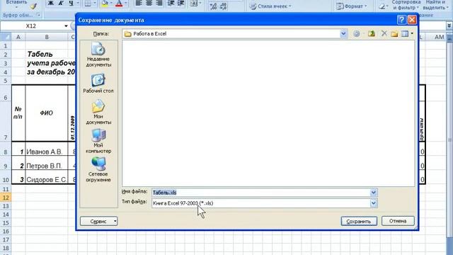Viewport: 453px width, 255px height.
Task: Click the Borders icon in ribbon
Action: (88, 4)
